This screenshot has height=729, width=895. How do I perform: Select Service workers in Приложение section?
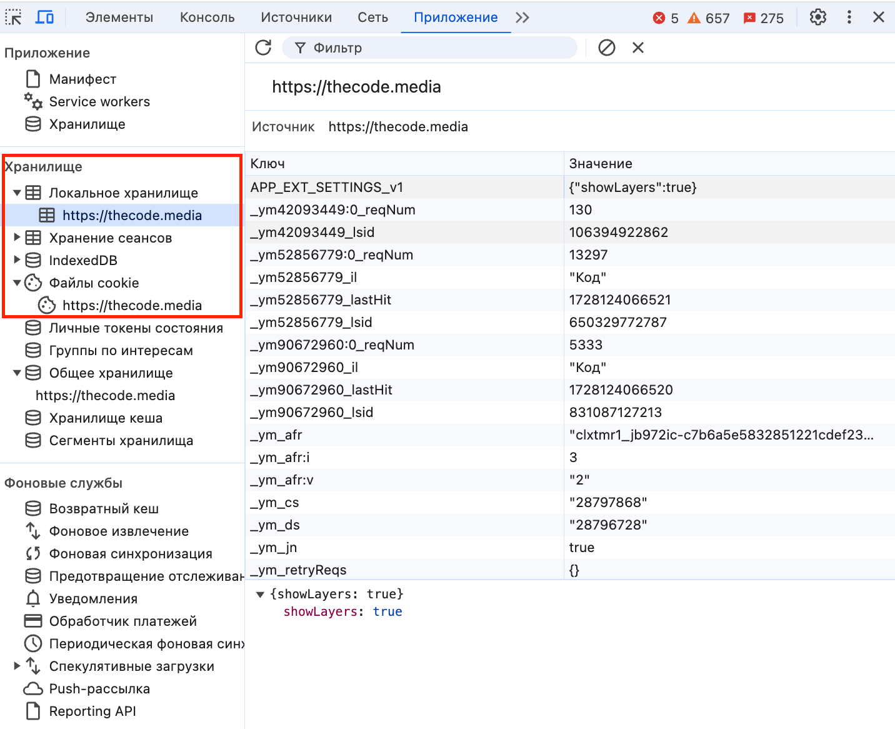[99, 101]
